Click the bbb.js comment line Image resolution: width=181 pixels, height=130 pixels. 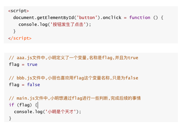[73, 78]
